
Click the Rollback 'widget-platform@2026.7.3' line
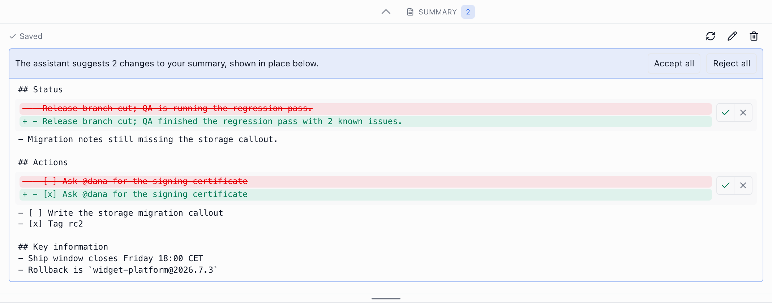tap(118, 270)
